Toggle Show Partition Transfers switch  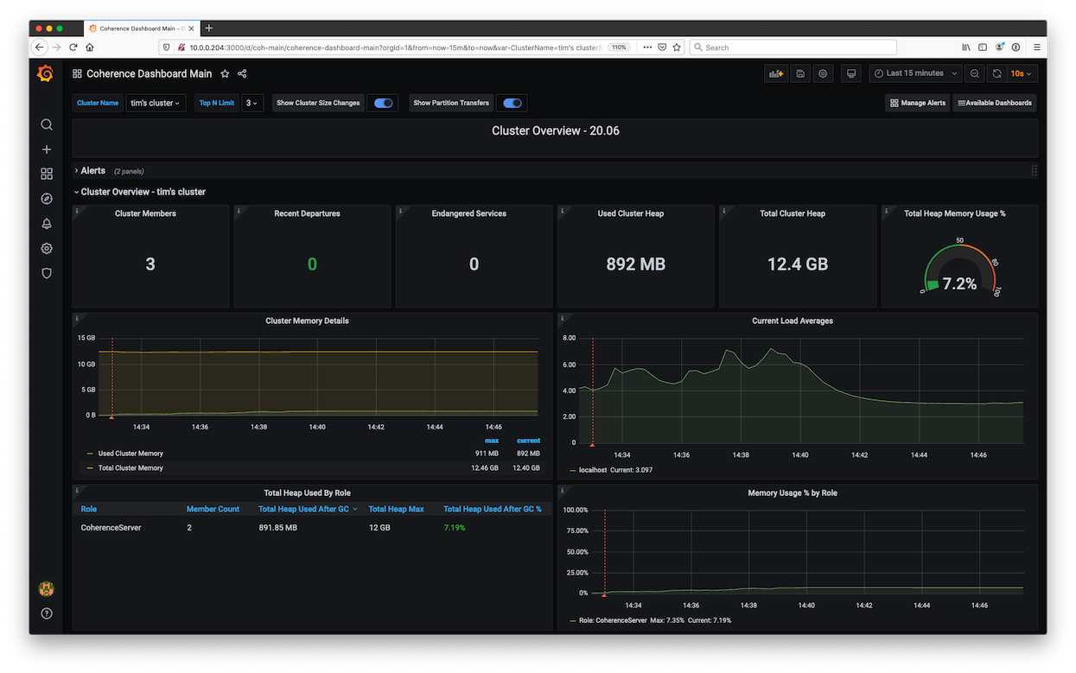(x=513, y=103)
